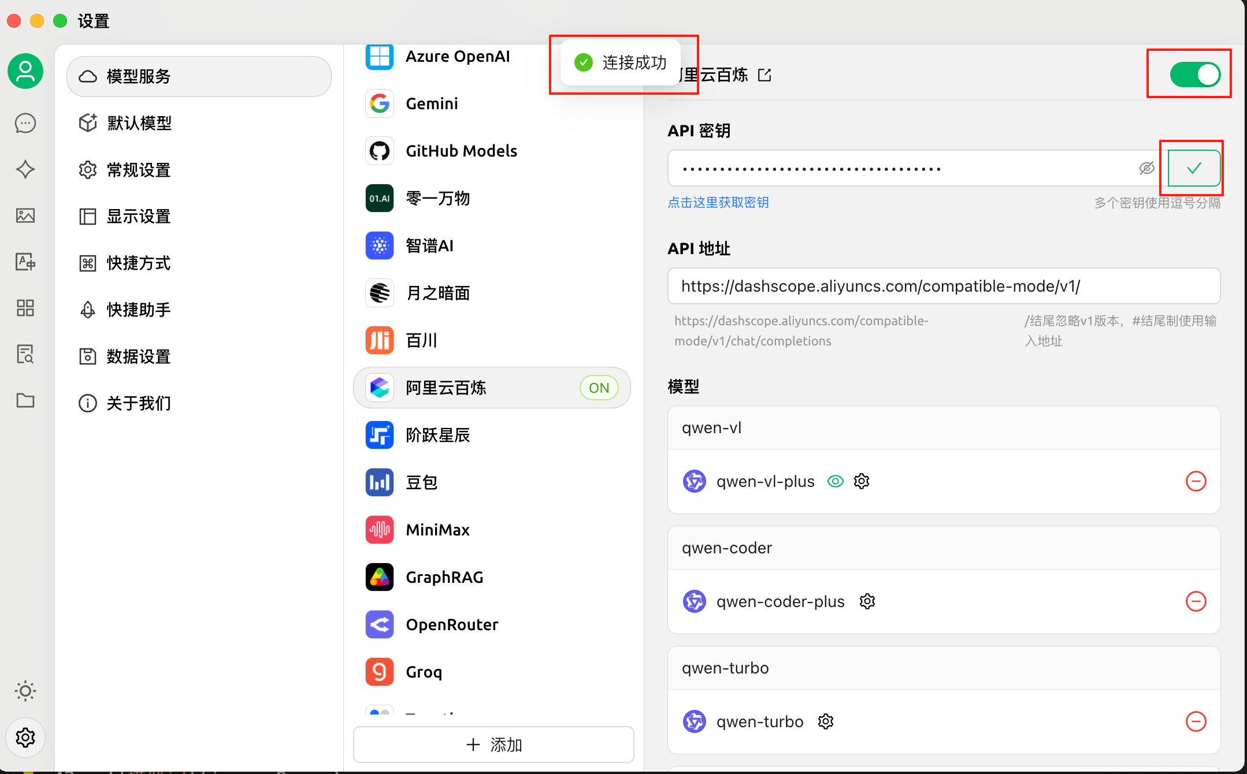
Task: Open the knowledge base search icon
Action: point(25,354)
